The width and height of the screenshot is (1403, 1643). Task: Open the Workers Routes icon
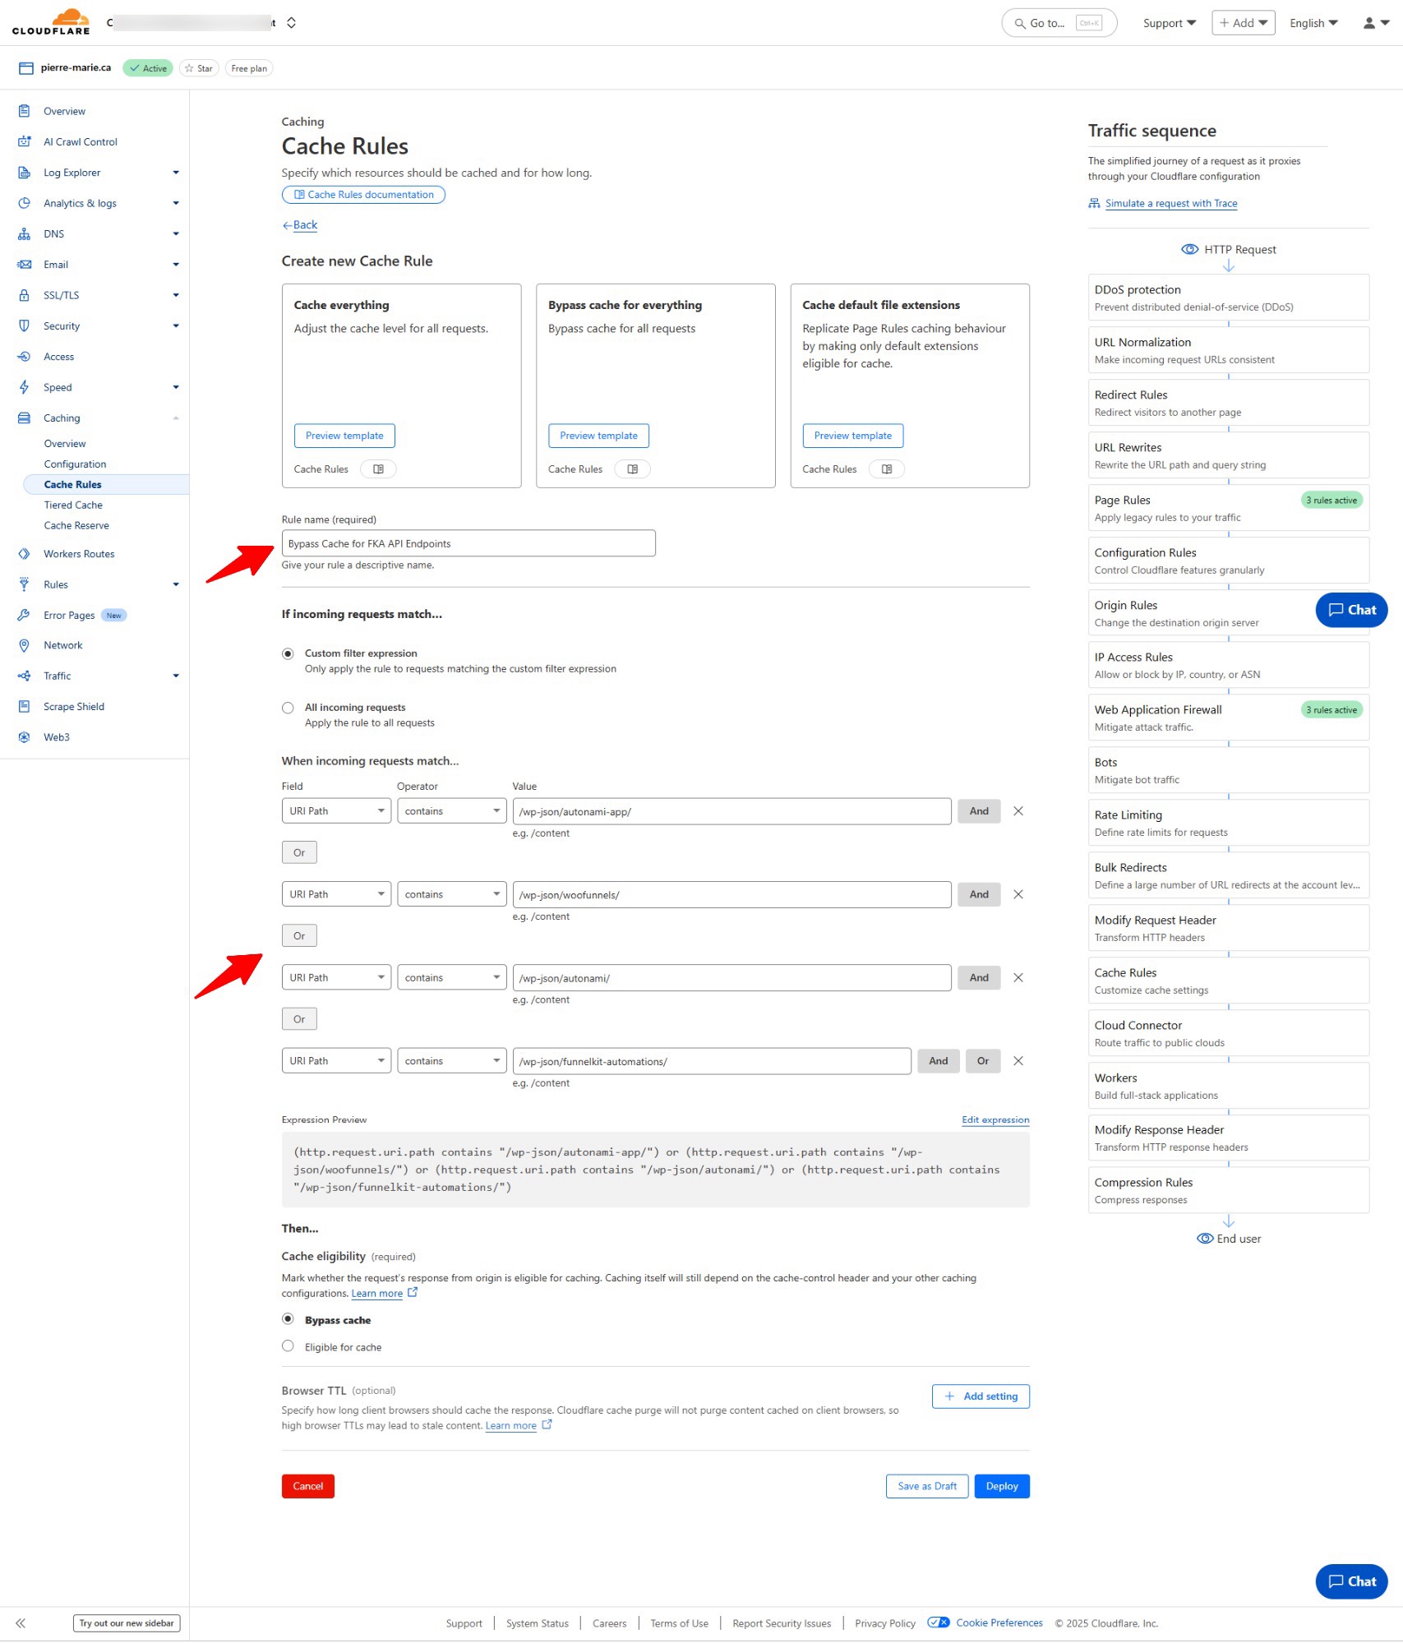[24, 553]
